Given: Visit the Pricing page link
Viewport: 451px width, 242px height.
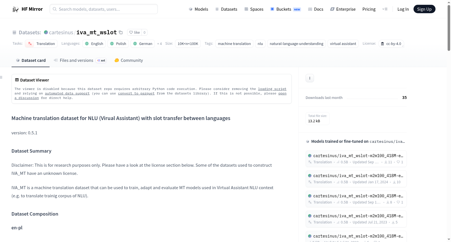Looking at the screenshot, I should (369, 9).
